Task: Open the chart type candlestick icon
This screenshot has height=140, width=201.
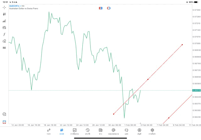Action: point(4,14)
